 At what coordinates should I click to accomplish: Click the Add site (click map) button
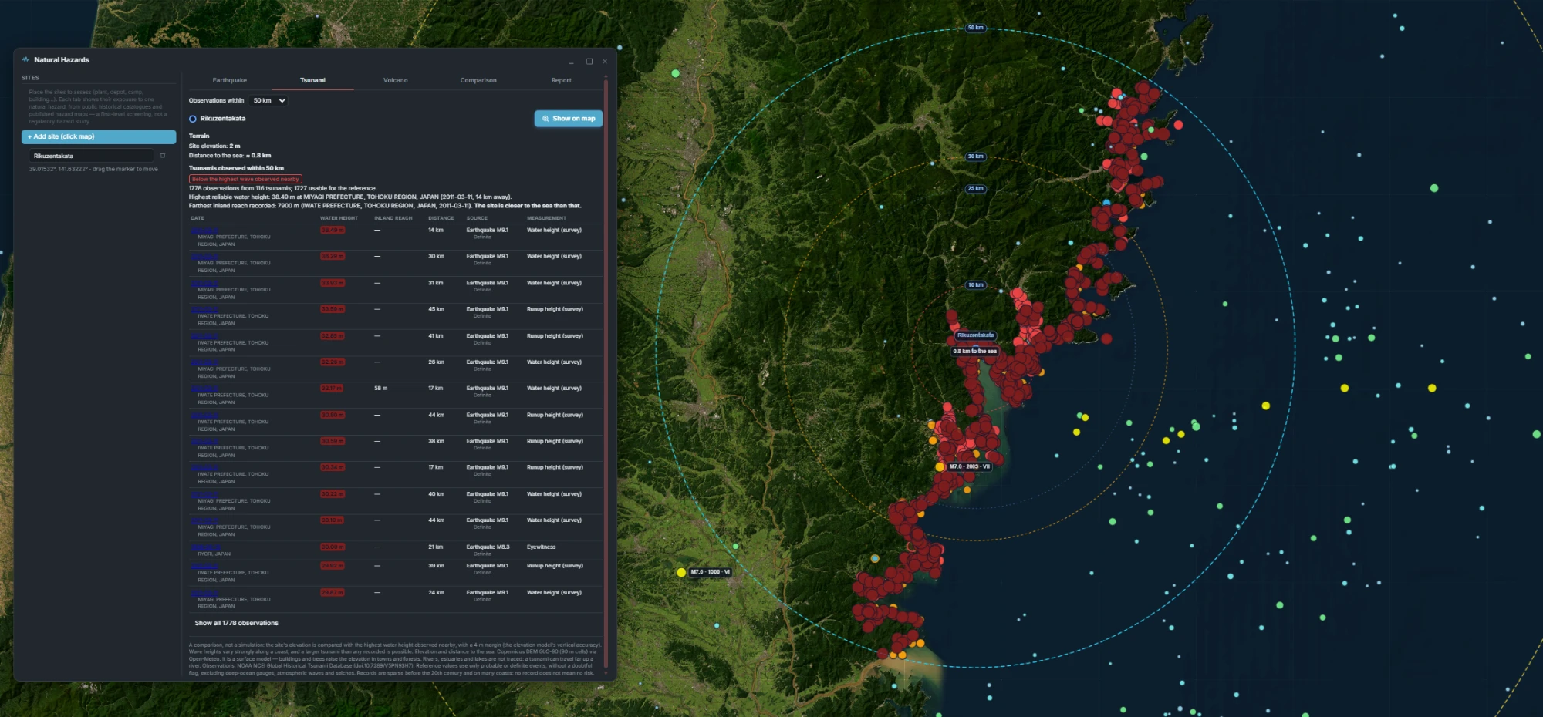click(x=99, y=136)
